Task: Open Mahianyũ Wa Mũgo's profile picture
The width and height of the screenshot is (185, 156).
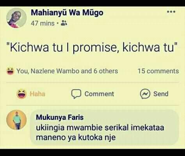Action: tap(16, 18)
